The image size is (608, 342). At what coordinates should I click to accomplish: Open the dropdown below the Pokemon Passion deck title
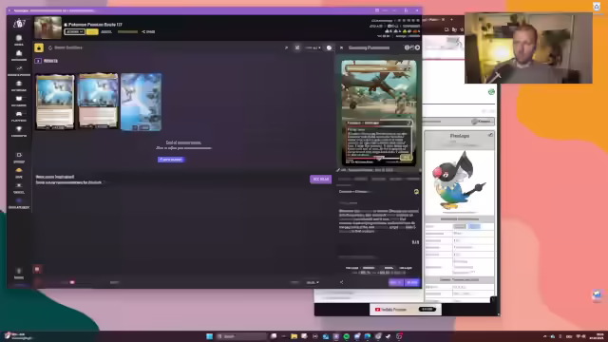click(74, 31)
